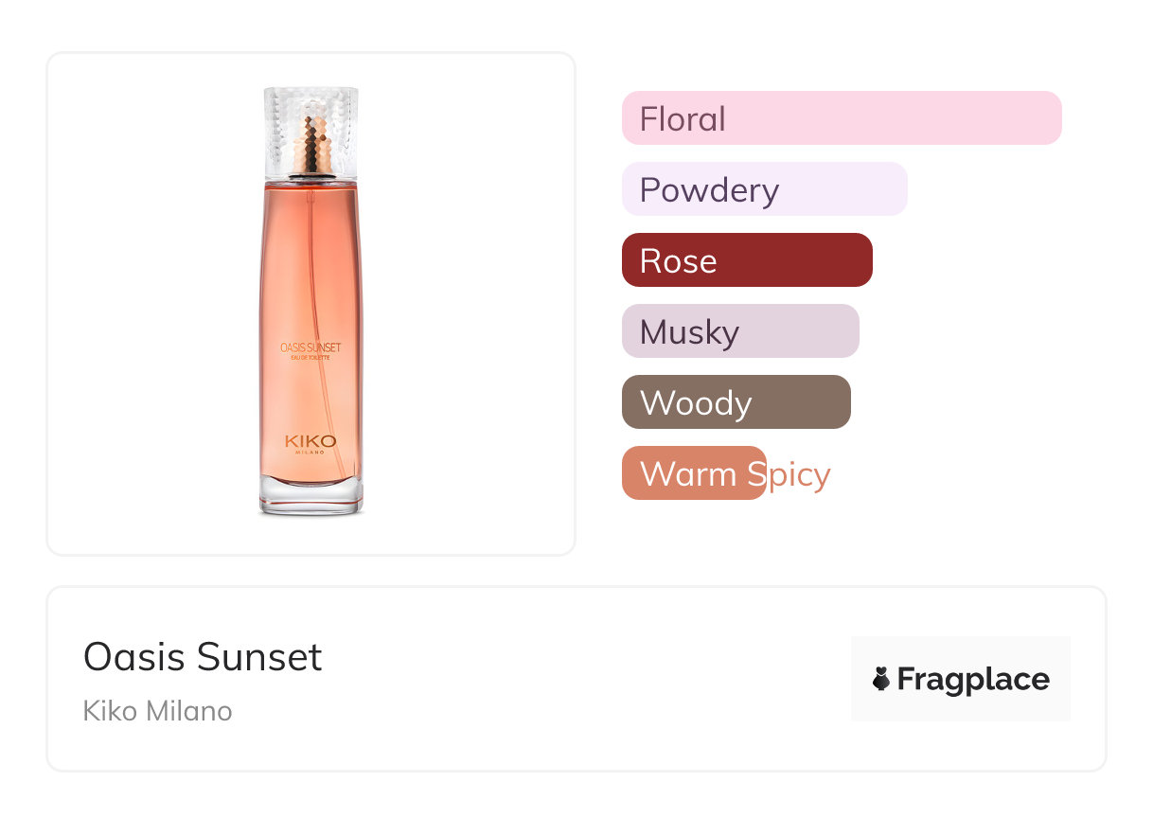1153x818 pixels.
Task: Select the Floral accord bar
Action: click(841, 118)
